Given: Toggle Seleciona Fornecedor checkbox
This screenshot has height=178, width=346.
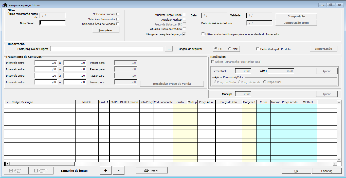Looking at the screenshot, I should 118,19.
